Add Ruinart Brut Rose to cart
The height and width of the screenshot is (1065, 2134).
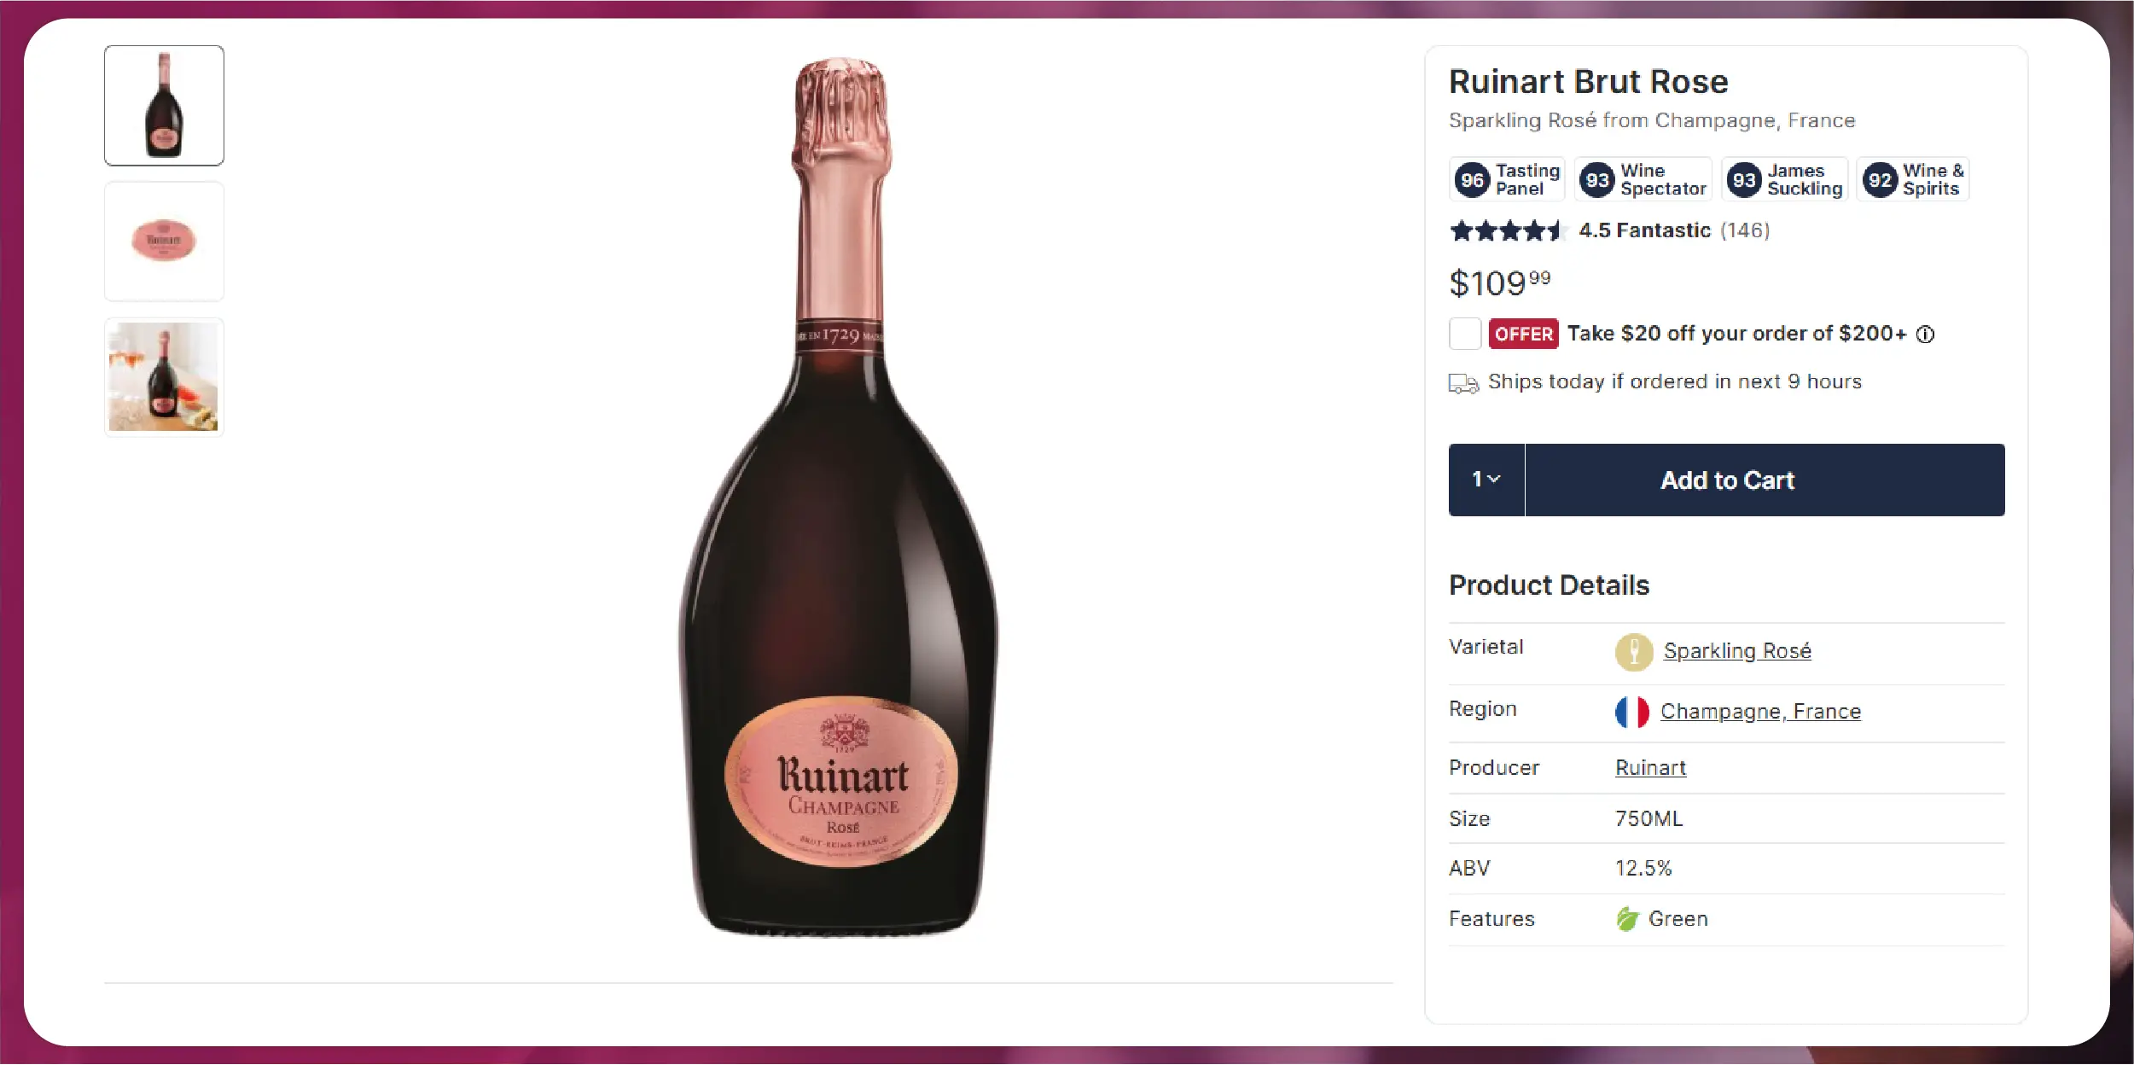[1765, 480]
